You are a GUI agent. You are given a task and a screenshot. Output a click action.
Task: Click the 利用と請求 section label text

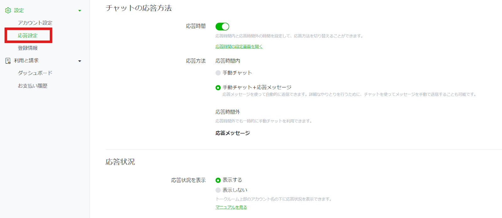coord(26,61)
